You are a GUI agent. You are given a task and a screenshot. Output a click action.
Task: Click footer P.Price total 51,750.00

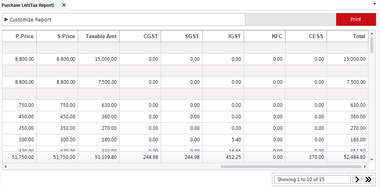20,157
